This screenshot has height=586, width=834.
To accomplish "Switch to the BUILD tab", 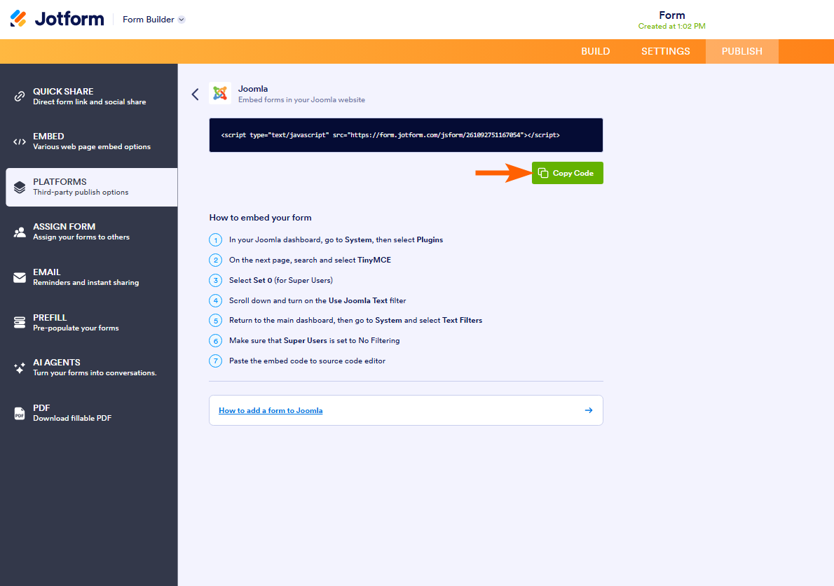I will click(595, 50).
